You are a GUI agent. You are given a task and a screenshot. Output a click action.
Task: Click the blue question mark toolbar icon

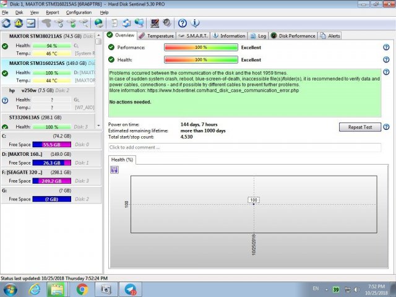tap(183, 24)
